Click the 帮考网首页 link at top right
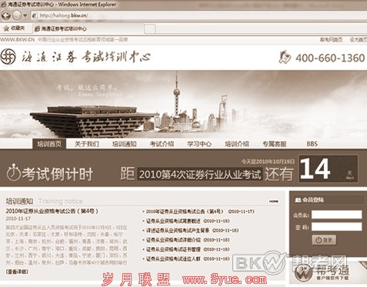The image size is (367, 287). 331,39
